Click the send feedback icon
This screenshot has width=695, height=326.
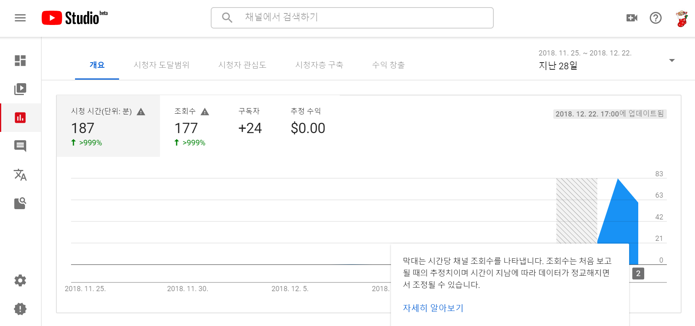pyautogui.click(x=20, y=309)
